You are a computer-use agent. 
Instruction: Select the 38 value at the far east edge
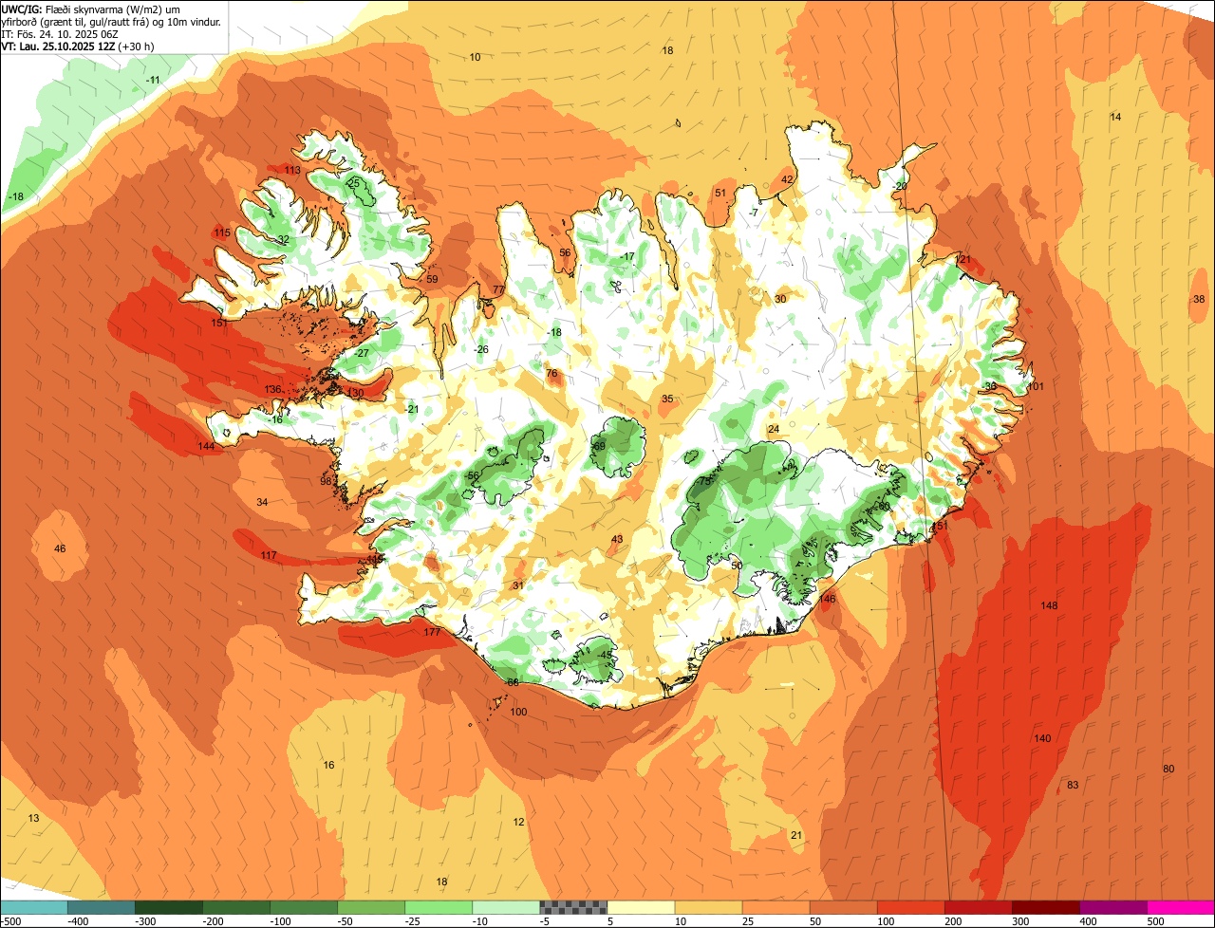[x=1199, y=299]
